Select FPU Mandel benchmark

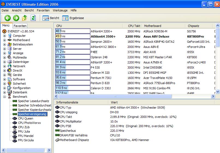[x=26, y=136]
